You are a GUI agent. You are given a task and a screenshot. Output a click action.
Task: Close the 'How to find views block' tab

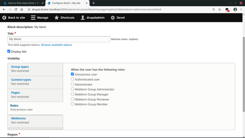click(42, 3)
